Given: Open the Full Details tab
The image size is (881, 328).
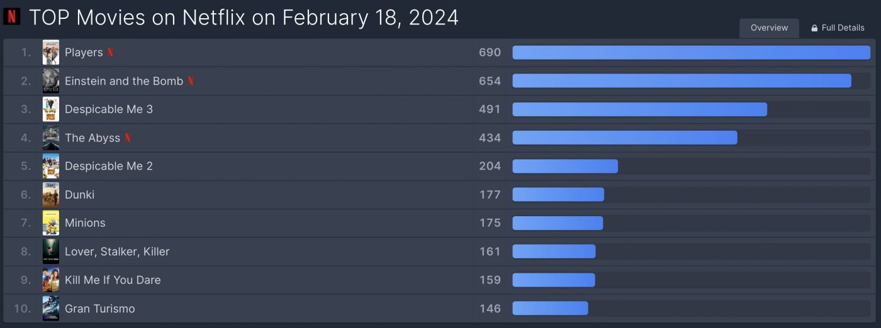Looking at the screenshot, I should pyautogui.click(x=838, y=28).
